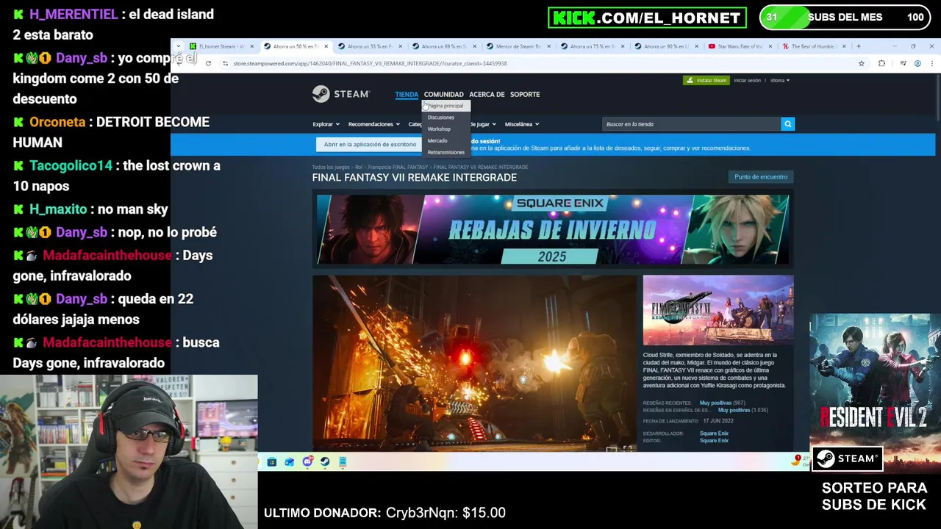Screen dimensions: 941x529
Task: Open the browser media control icon
Action: [x=903, y=63]
